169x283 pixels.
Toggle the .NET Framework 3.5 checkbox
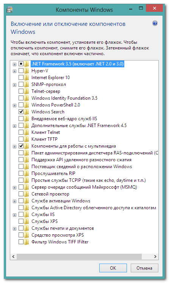(21, 64)
